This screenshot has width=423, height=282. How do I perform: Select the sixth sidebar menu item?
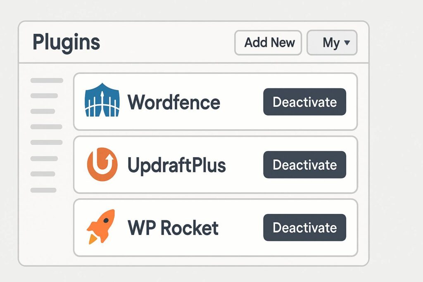[x=44, y=159]
